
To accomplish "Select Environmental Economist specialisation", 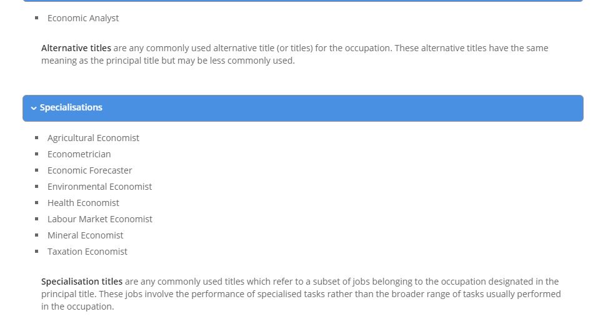I will point(99,187).
